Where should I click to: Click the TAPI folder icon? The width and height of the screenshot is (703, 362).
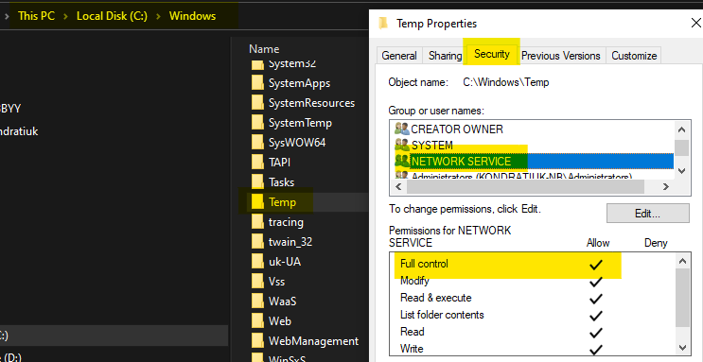[x=257, y=163]
